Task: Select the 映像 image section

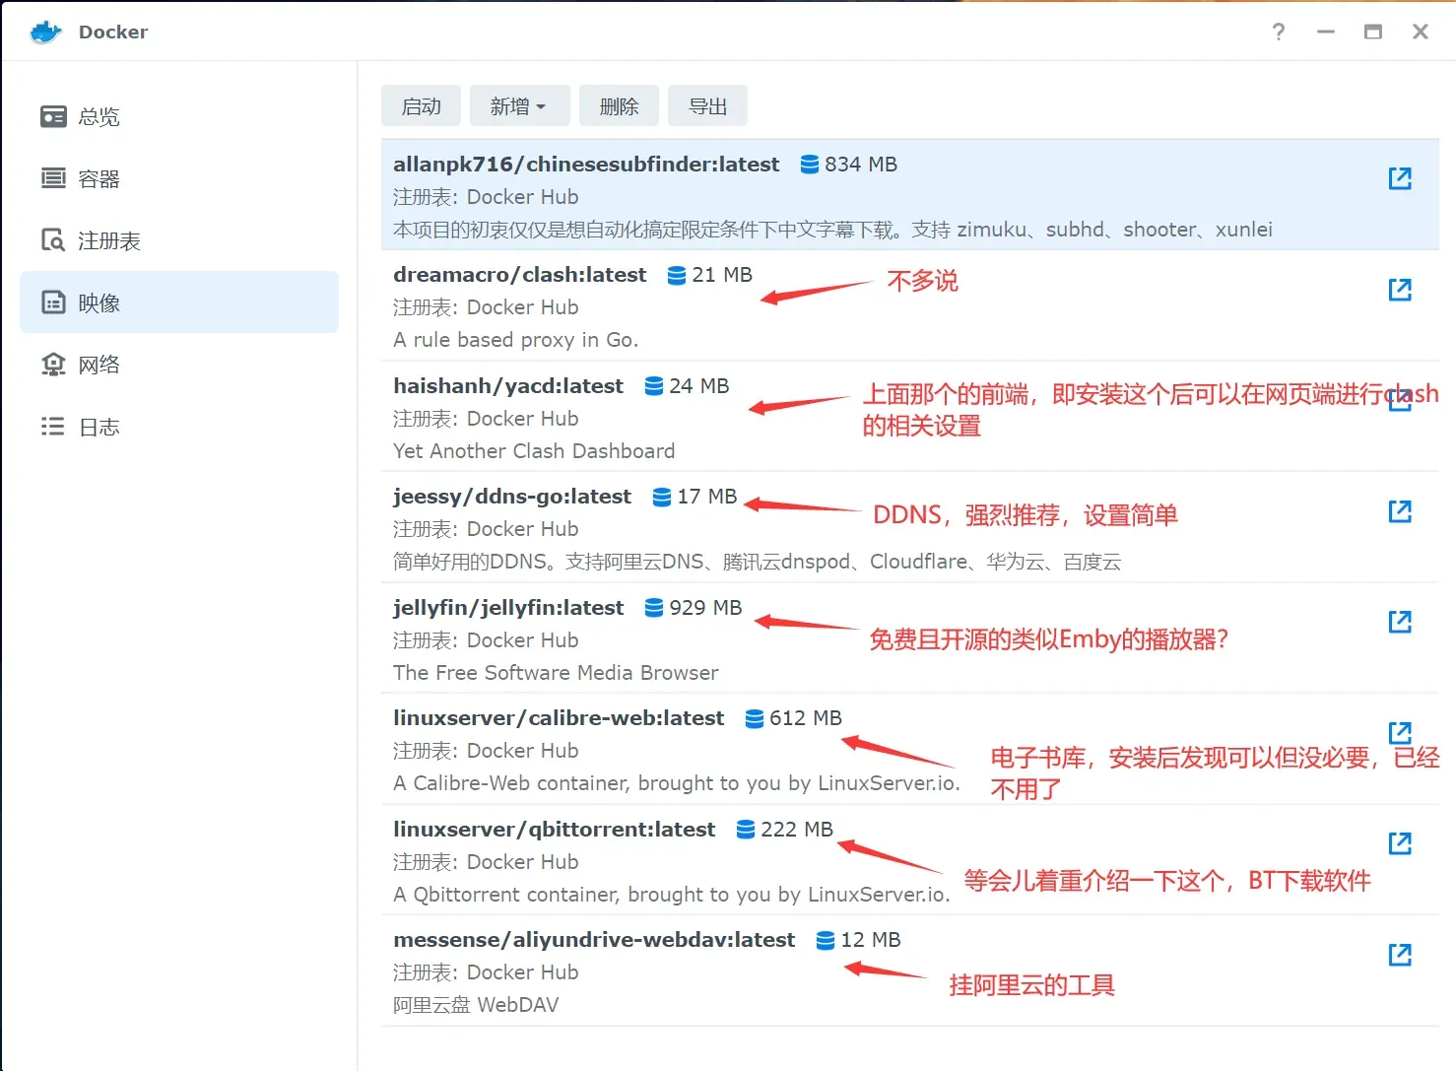Action: [179, 302]
